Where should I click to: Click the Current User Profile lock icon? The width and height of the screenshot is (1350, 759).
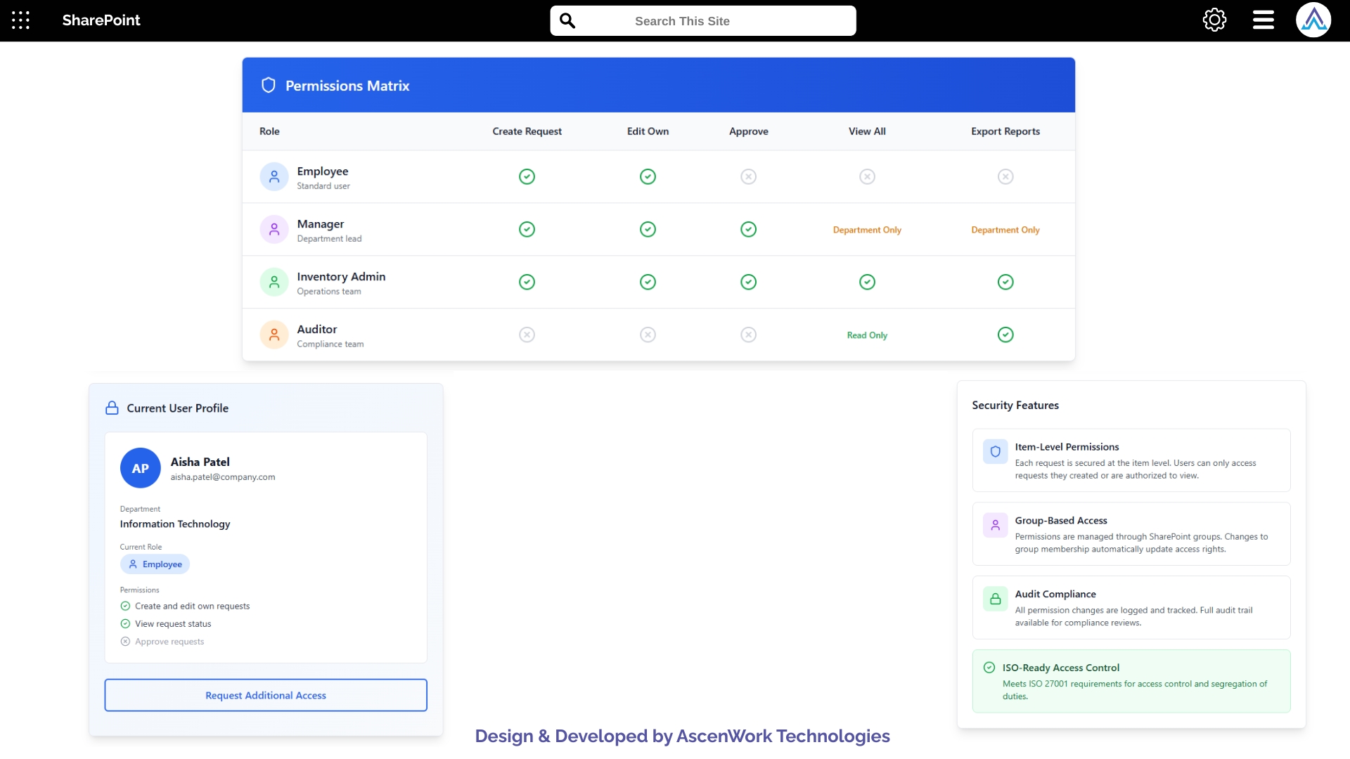click(x=112, y=408)
